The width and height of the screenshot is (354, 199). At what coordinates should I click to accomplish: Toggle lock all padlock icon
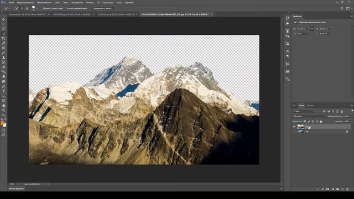pos(321,122)
